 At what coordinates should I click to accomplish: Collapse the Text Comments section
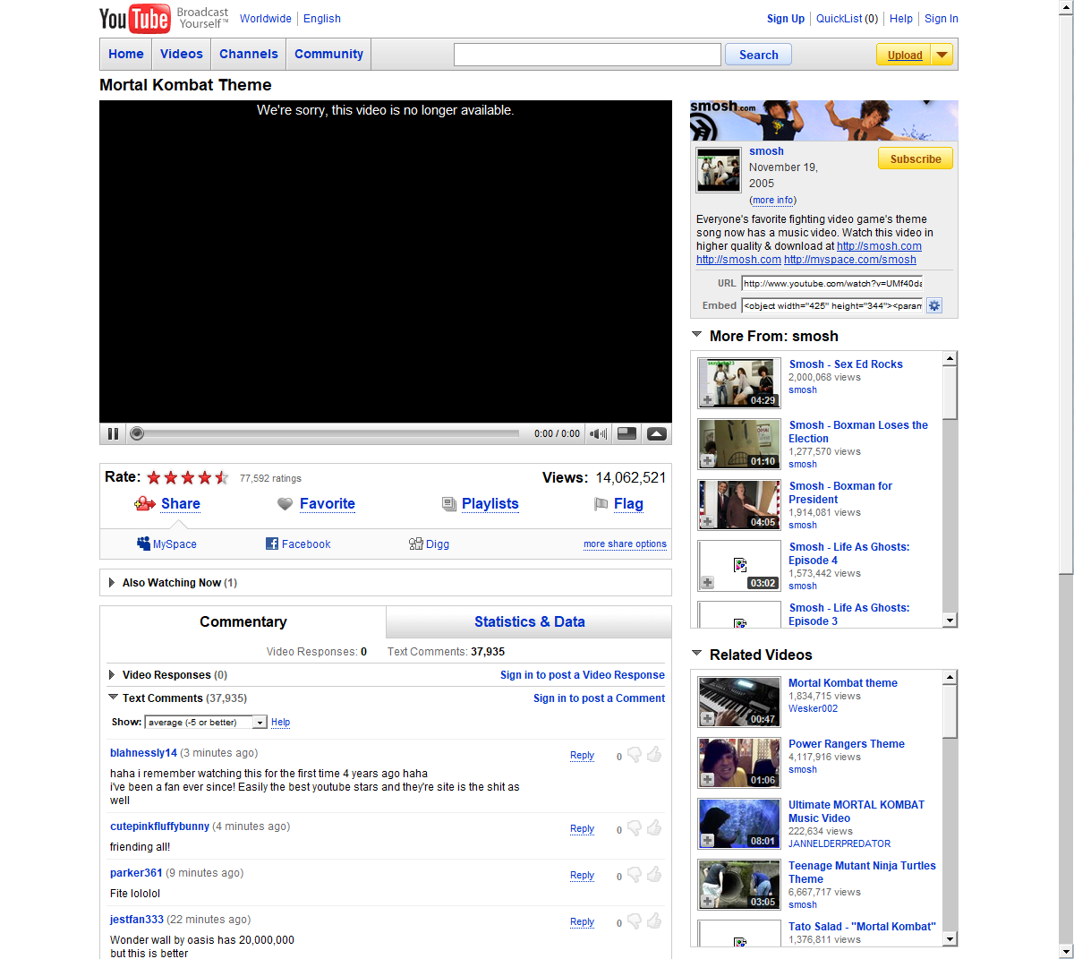coord(114,698)
